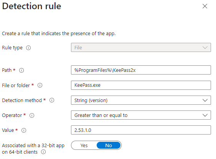This screenshot has height=159, width=216.
Task: Select No for 32-bit app association
Action: (x=109, y=145)
